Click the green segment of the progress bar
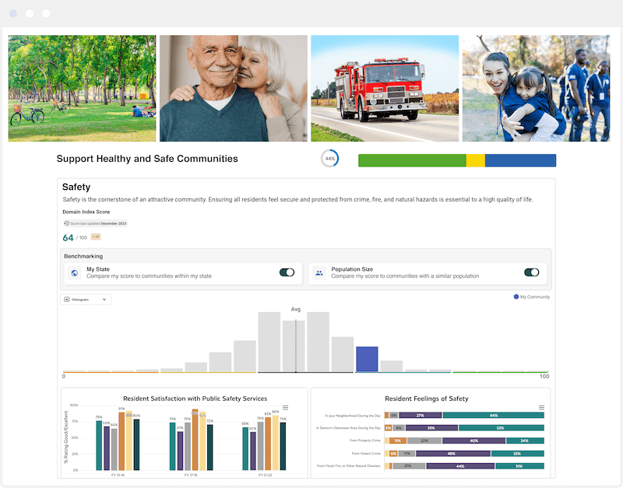 coord(412,160)
